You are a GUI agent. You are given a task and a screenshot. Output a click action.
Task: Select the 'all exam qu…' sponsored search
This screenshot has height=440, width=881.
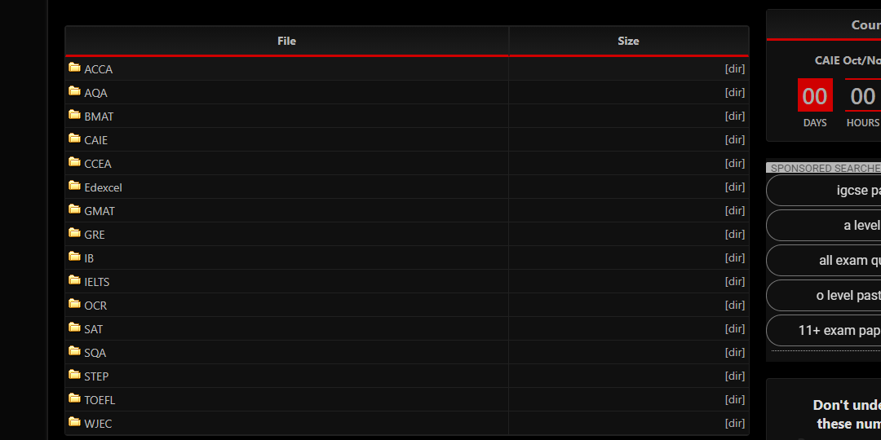(824, 261)
